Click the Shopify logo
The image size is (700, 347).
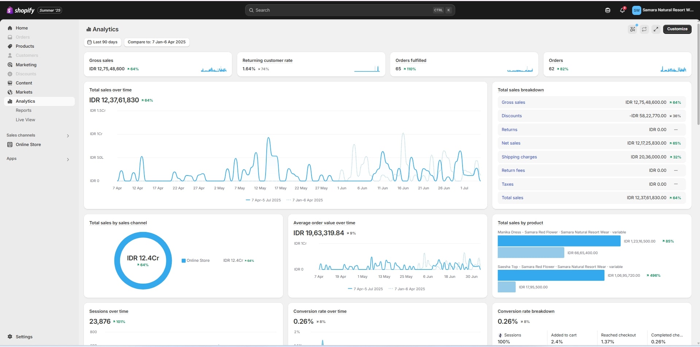point(21,10)
